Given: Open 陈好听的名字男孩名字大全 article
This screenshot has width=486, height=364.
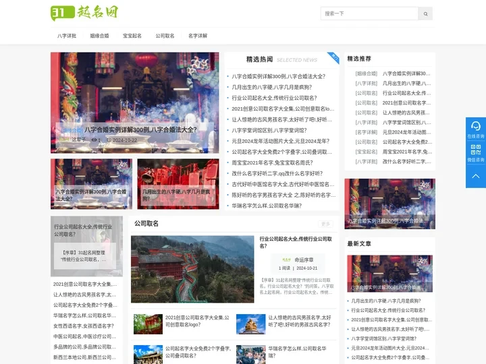Looking at the screenshot, I should [x=283, y=195].
